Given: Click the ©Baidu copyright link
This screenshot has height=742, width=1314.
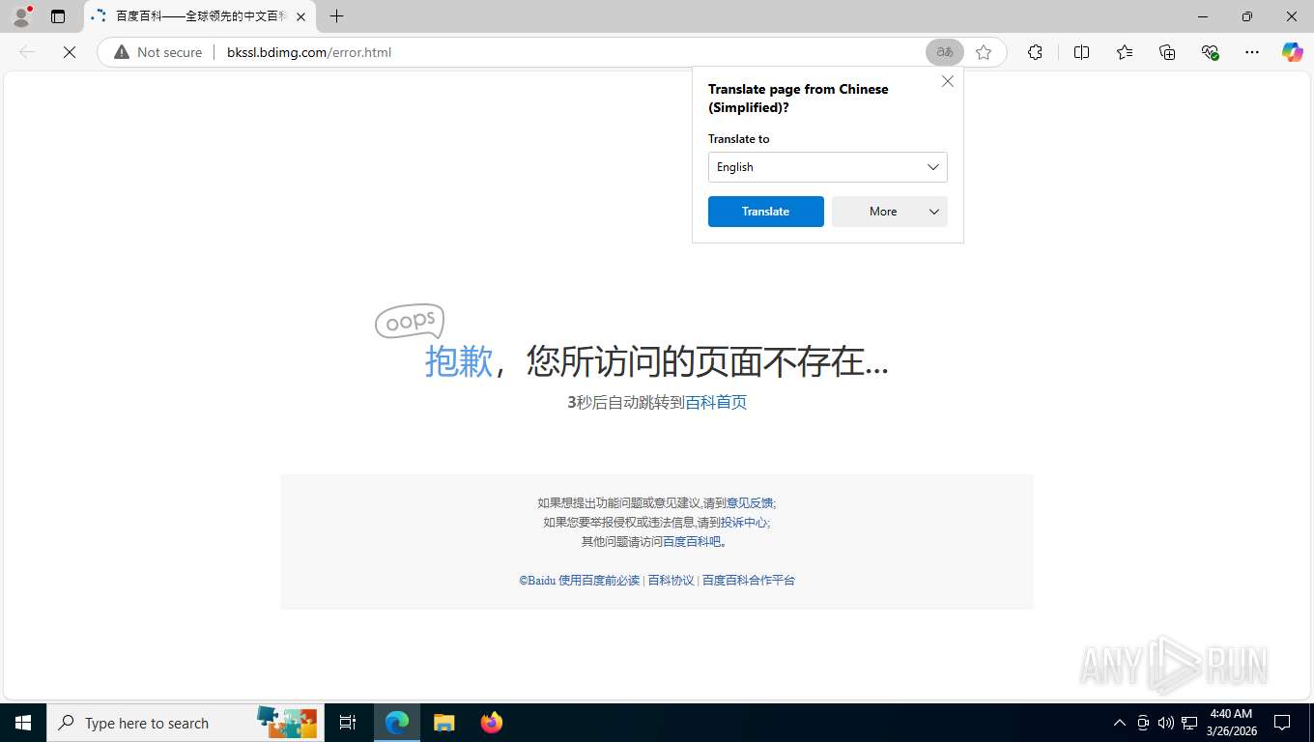Looking at the screenshot, I should click(x=537, y=580).
